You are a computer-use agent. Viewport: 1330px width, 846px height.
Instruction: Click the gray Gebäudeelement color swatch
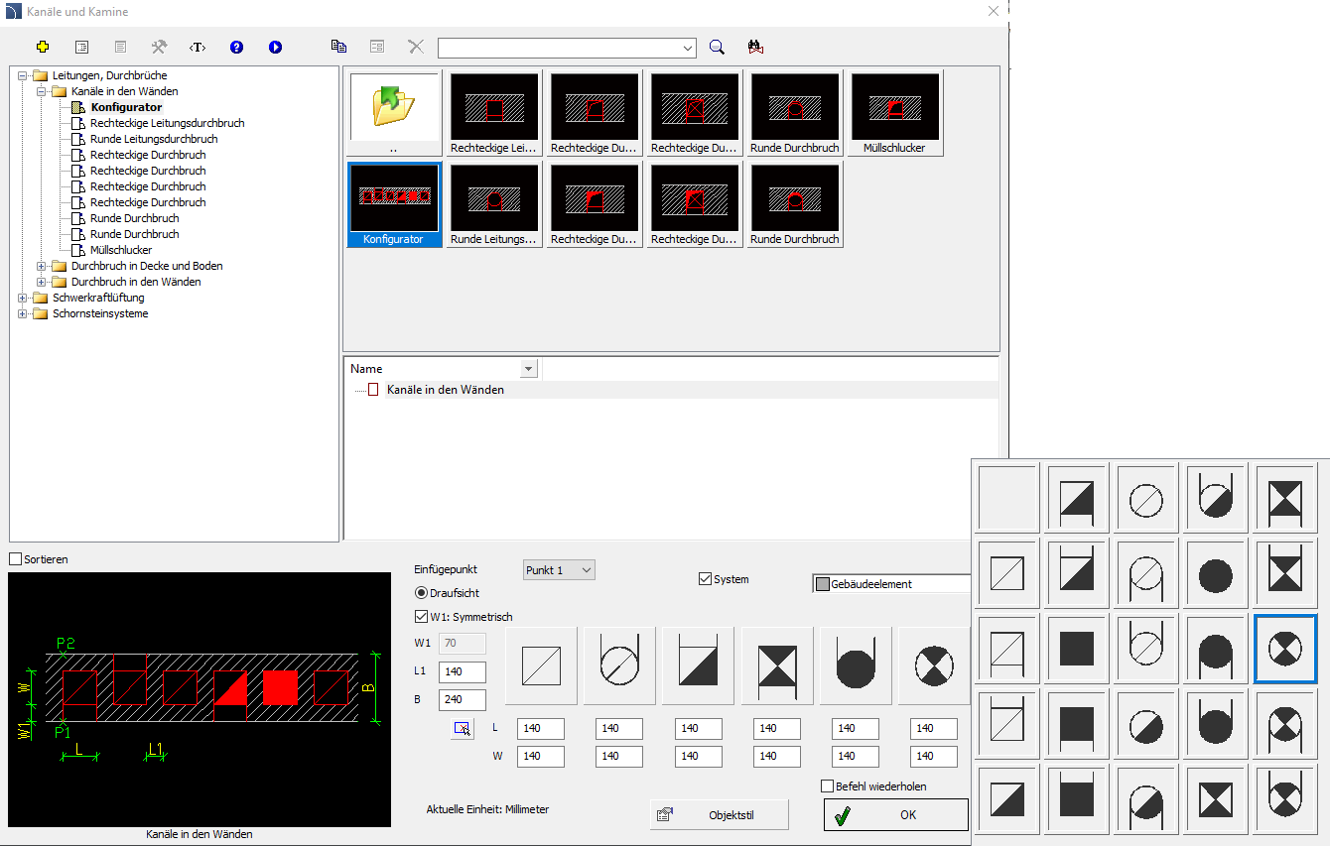point(822,584)
